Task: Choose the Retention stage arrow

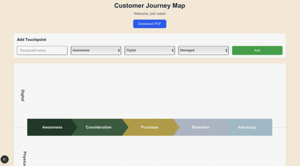Action: point(200,127)
